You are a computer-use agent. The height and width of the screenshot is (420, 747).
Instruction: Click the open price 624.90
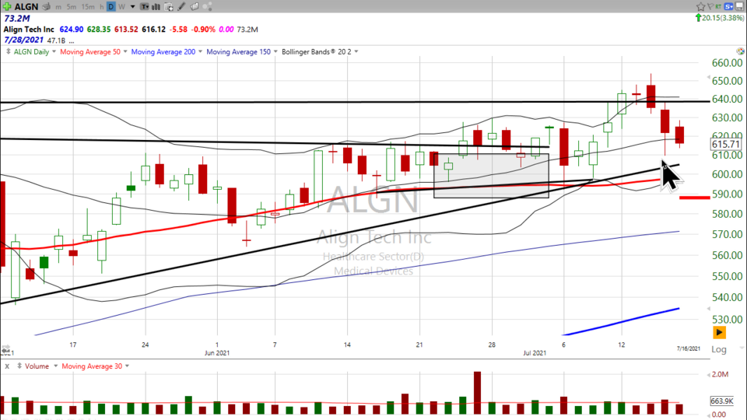click(x=72, y=30)
